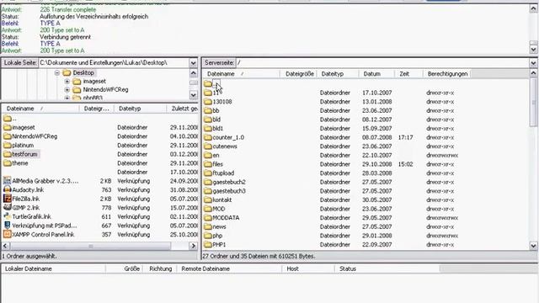Select the en server folder row

tap(366, 155)
